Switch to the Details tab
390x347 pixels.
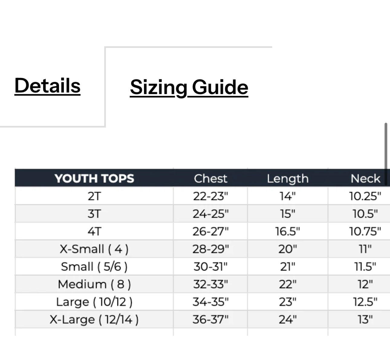click(x=47, y=86)
